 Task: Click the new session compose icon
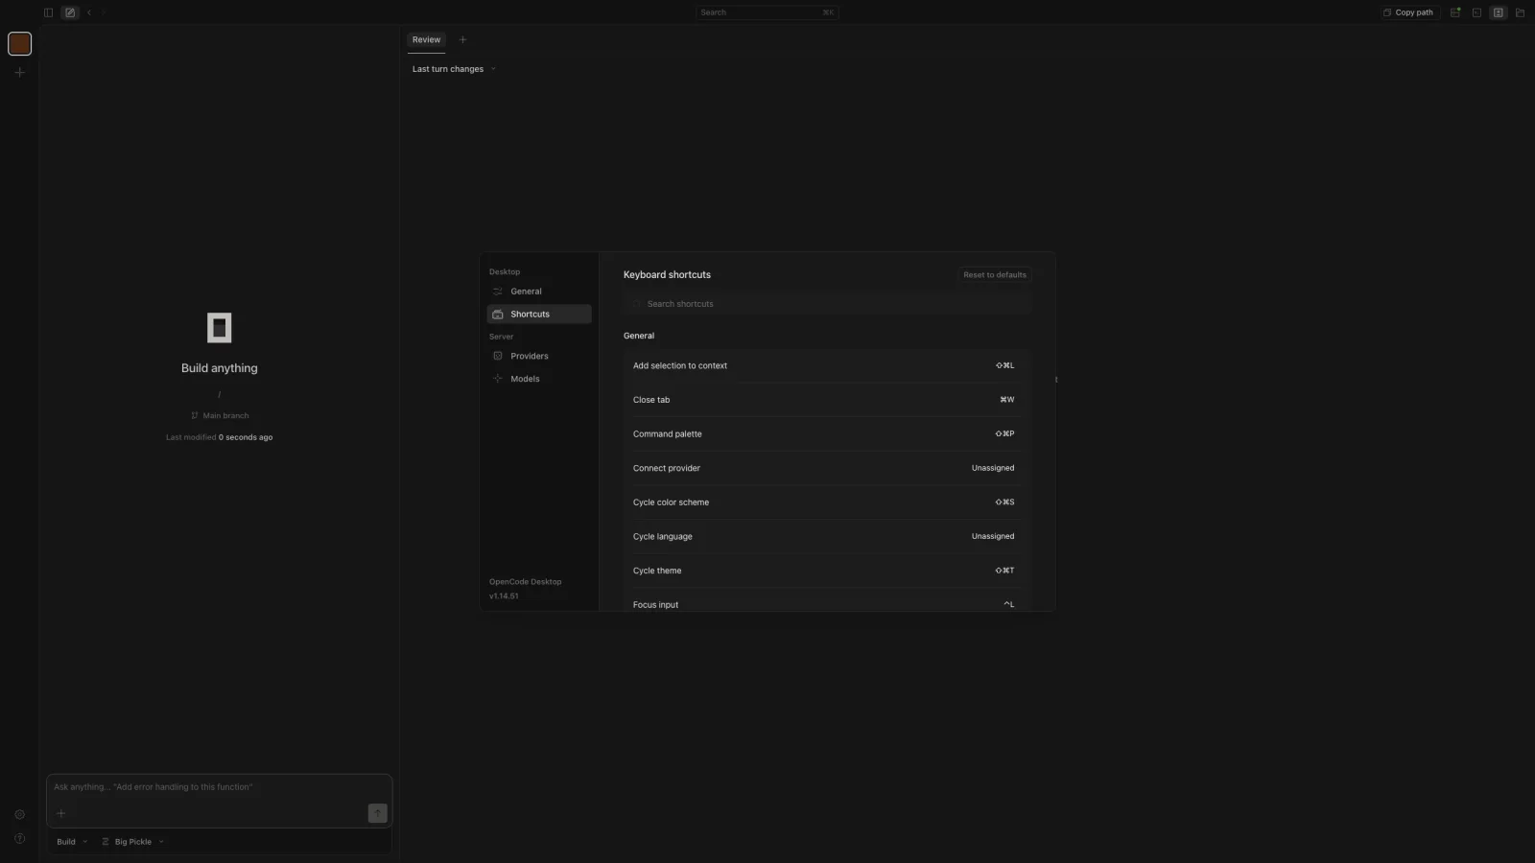click(x=70, y=12)
